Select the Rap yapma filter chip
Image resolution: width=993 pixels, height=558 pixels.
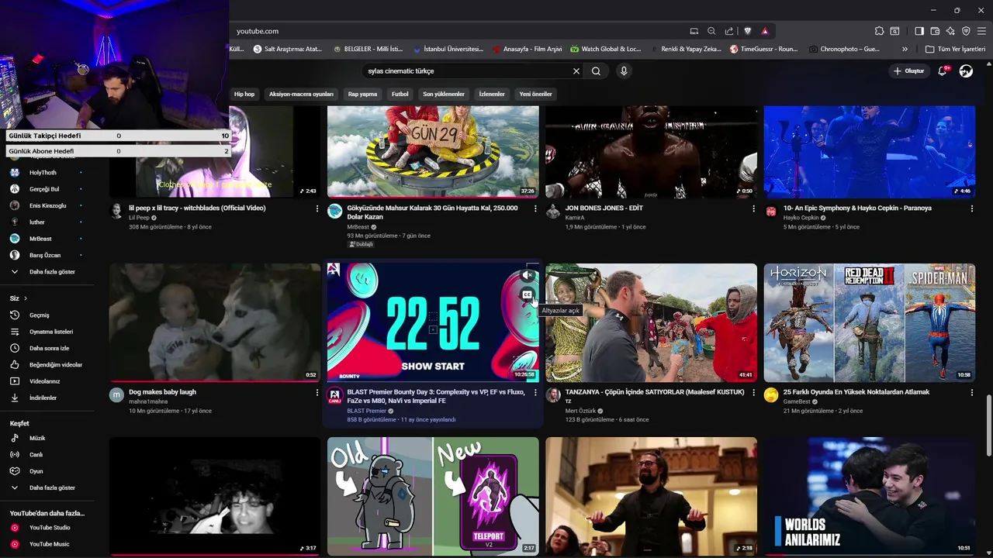pos(362,94)
